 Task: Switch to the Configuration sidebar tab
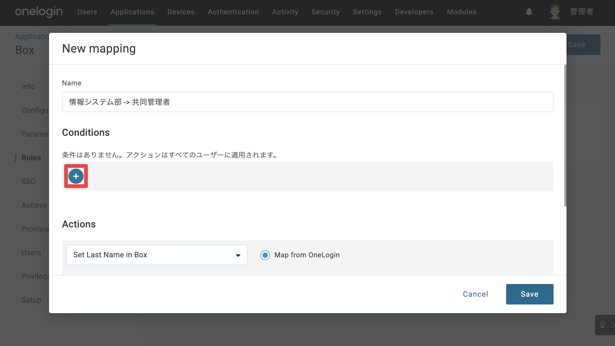pos(35,110)
